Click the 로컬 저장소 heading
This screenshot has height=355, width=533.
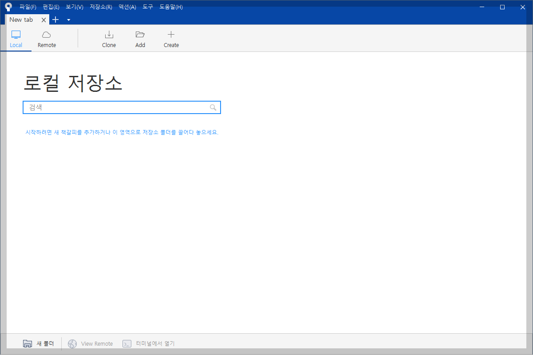73,83
